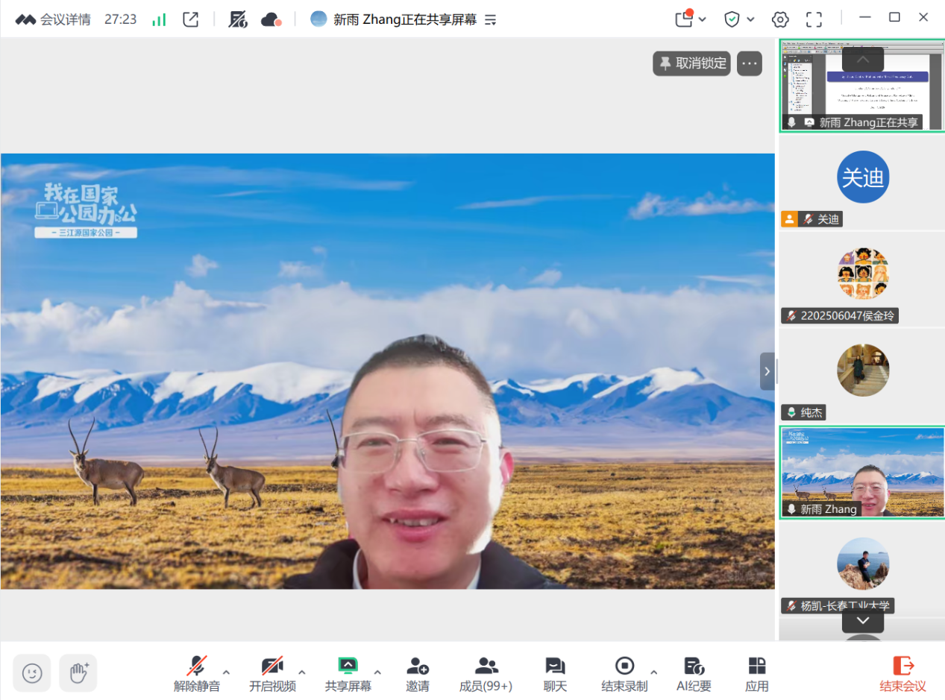This screenshot has width=945, height=700.
Task: Click 取消锁定 to unpin video
Action: [x=691, y=63]
